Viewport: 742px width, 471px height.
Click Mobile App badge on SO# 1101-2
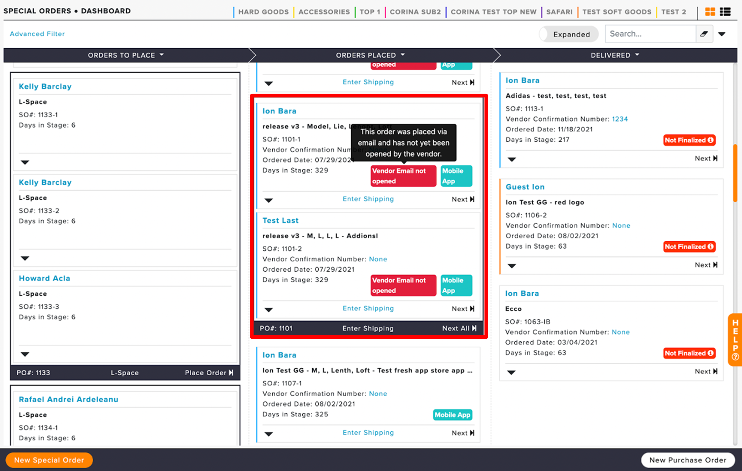pos(456,285)
